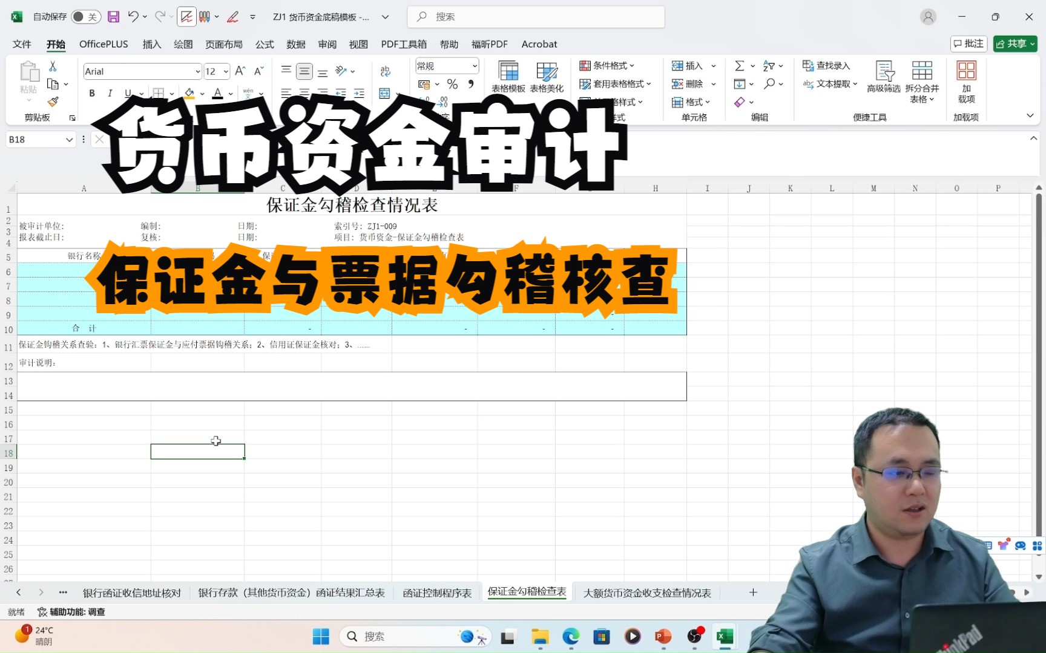Toggle bottom vertical alignment button
This screenshot has width=1046, height=653.
(323, 71)
